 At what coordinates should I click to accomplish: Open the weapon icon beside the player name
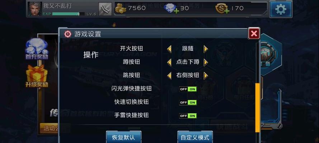coord(105,9)
